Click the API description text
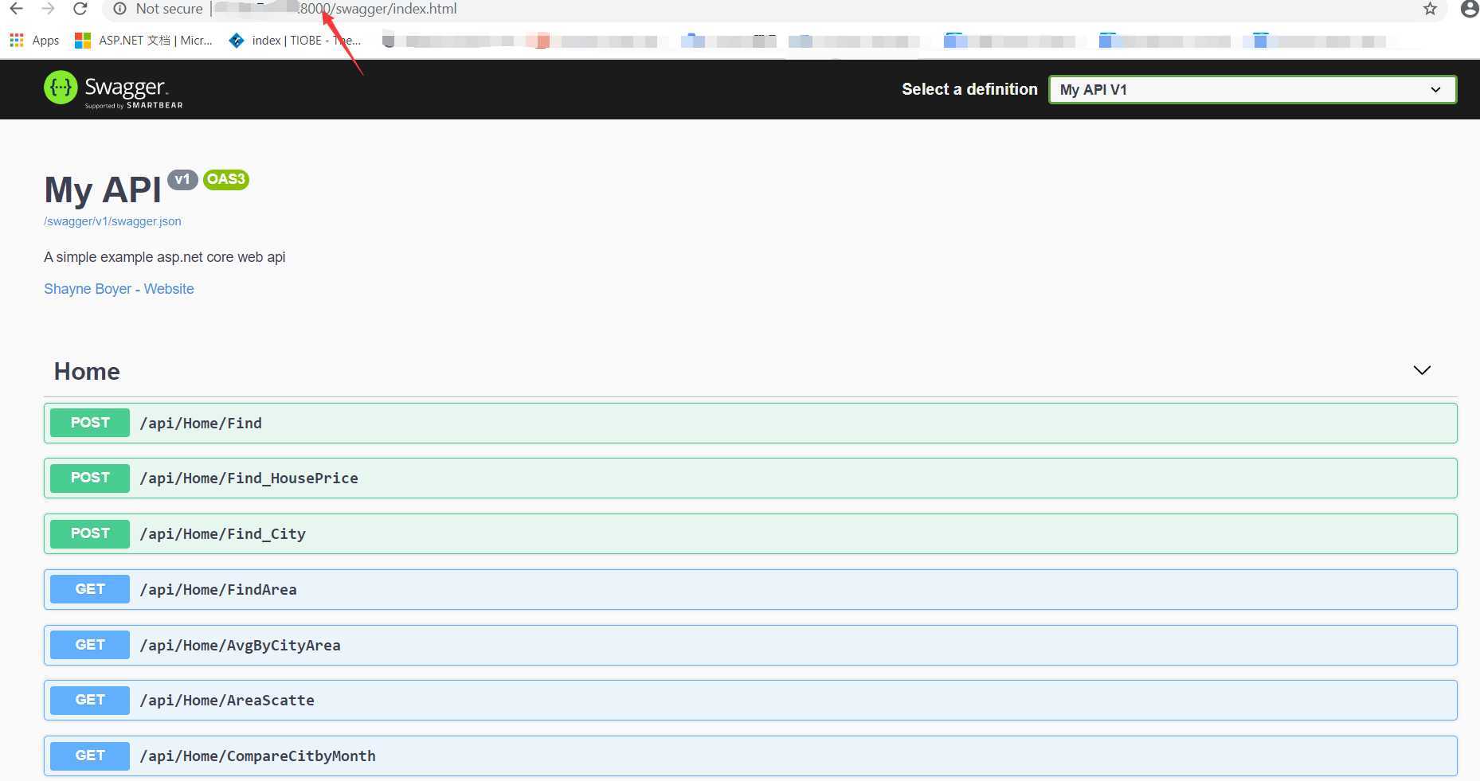The height and width of the screenshot is (781, 1480). coord(165,257)
